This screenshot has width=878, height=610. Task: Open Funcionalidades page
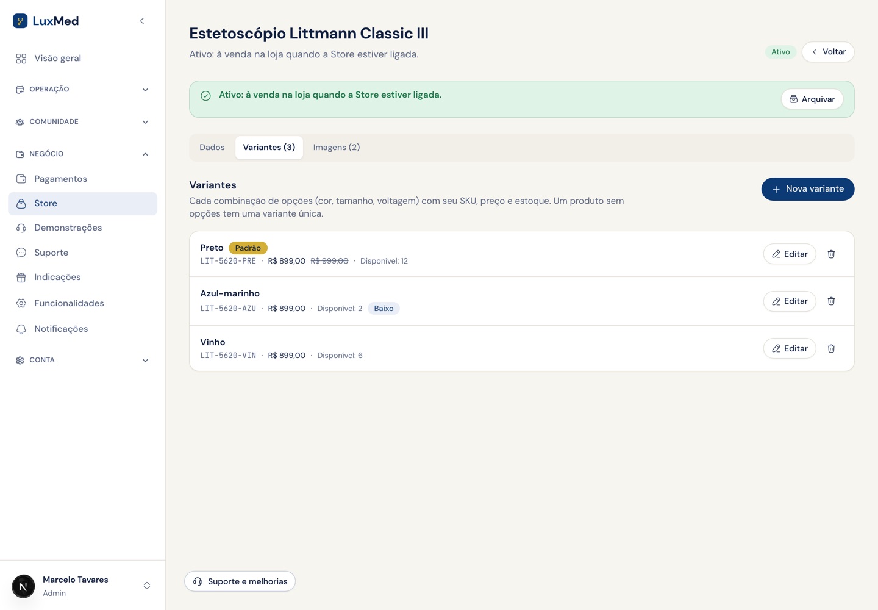point(83,303)
